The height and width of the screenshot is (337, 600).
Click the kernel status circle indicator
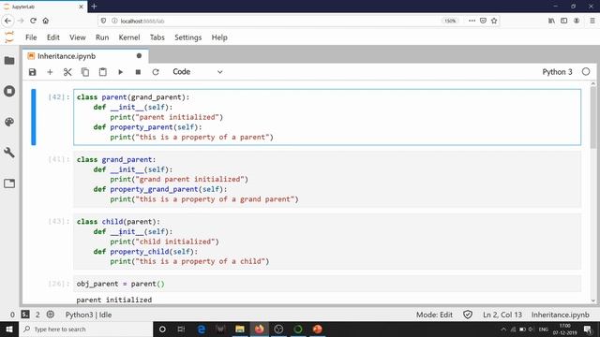(586, 72)
